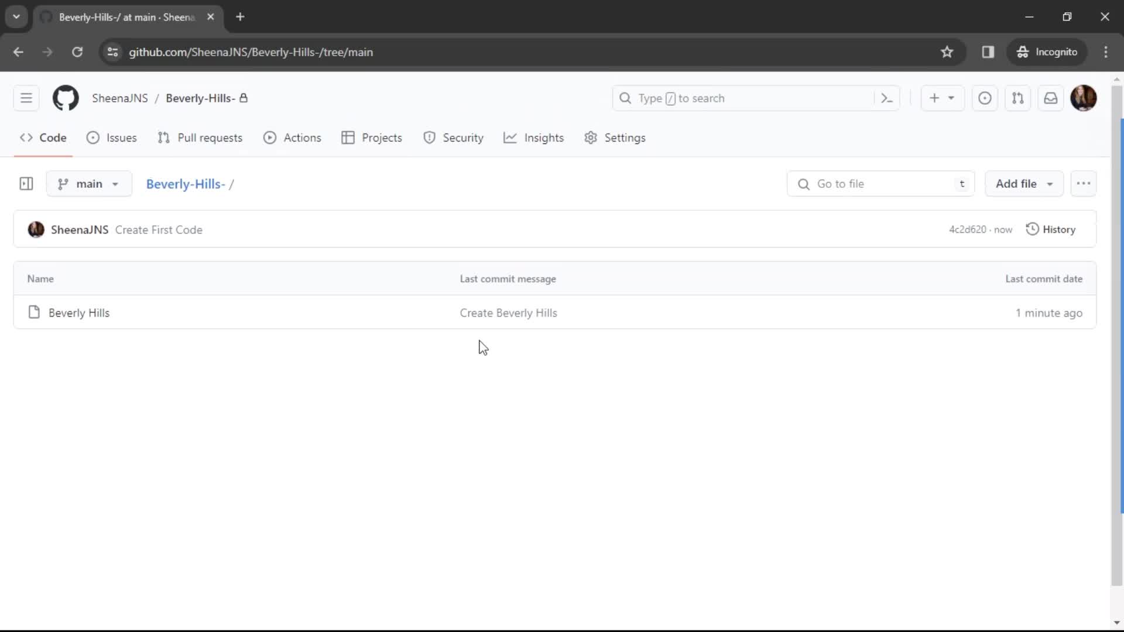Image resolution: width=1124 pixels, height=632 pixels.
Task: Click the code branch icon next to main
Action: tap(63, 184)
